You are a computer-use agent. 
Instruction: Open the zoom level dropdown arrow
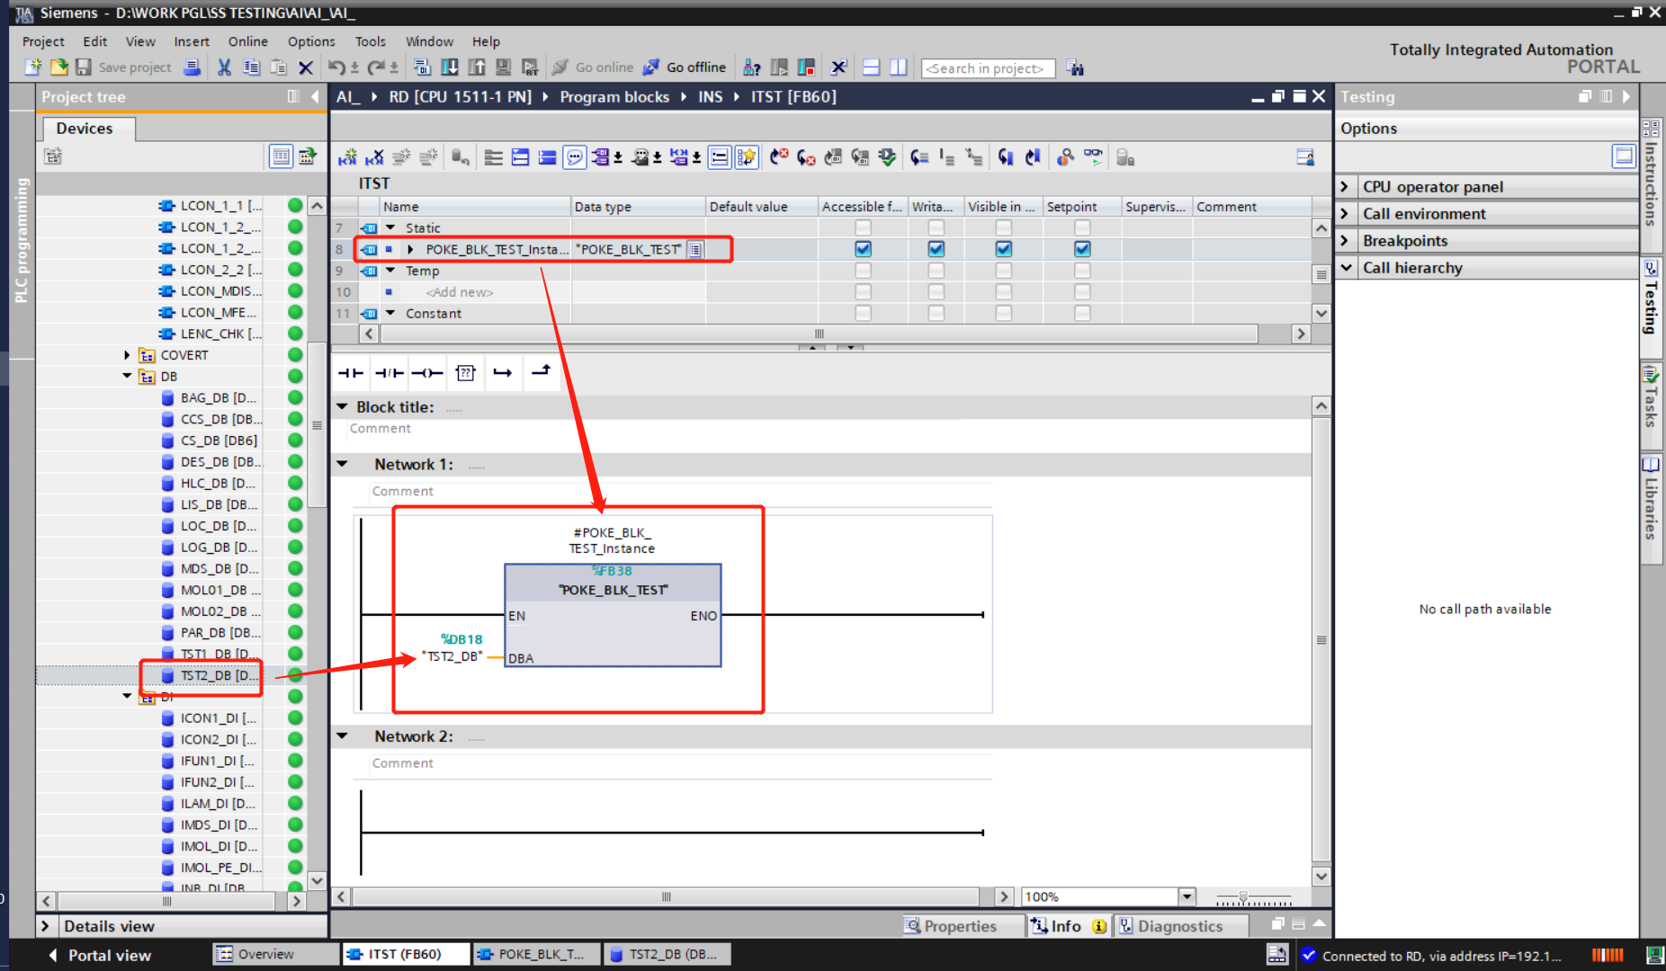pyautogui.click(x=1187, y=896)
